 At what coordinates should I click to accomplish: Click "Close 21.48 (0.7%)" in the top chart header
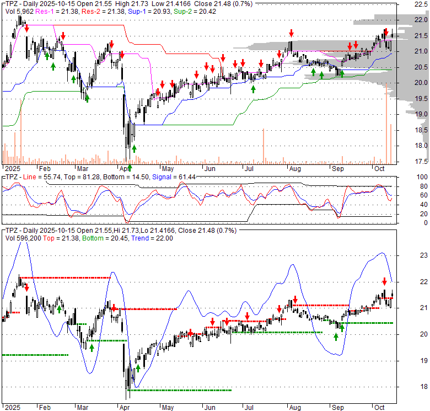[x=223, y=4]
